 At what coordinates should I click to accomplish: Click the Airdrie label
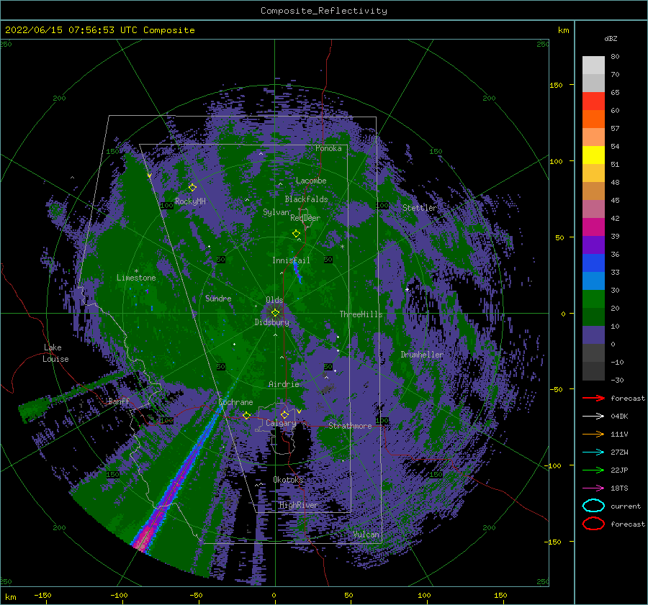click(284, 384)
